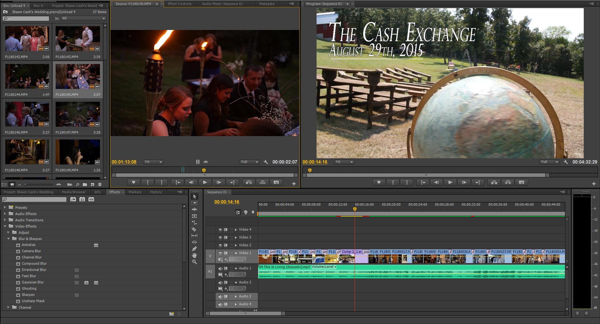Viewport: 600px width, 324px height.
Task: Select the Track Select tool
Action: pyautogui.click(x=194, y=203)
